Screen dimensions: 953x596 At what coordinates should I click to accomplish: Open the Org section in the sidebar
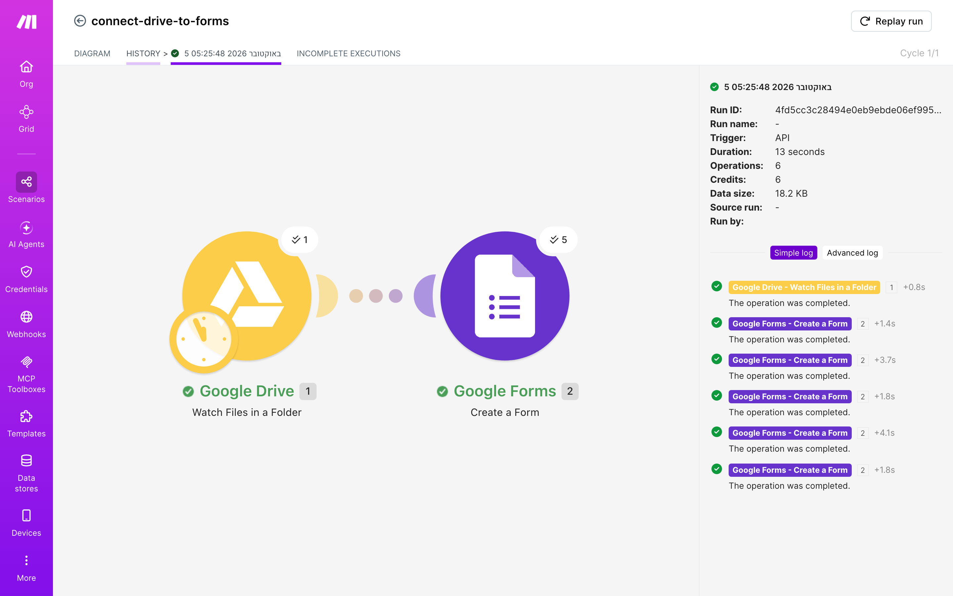pyautogui.click(x=26, y=74)
